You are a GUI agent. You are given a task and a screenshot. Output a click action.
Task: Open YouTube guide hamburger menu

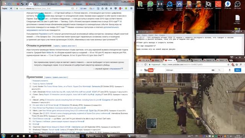(141, 70)
